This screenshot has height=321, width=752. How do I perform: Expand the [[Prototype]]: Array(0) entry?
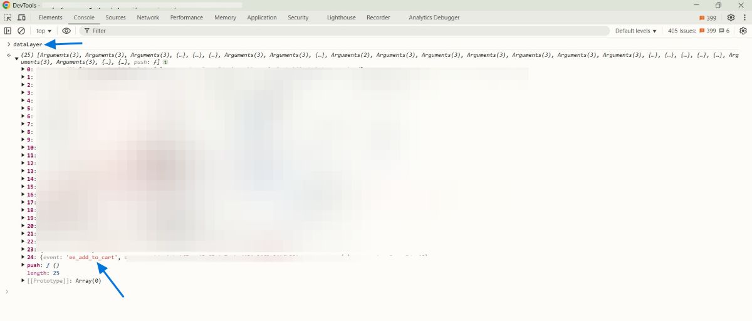24,281
